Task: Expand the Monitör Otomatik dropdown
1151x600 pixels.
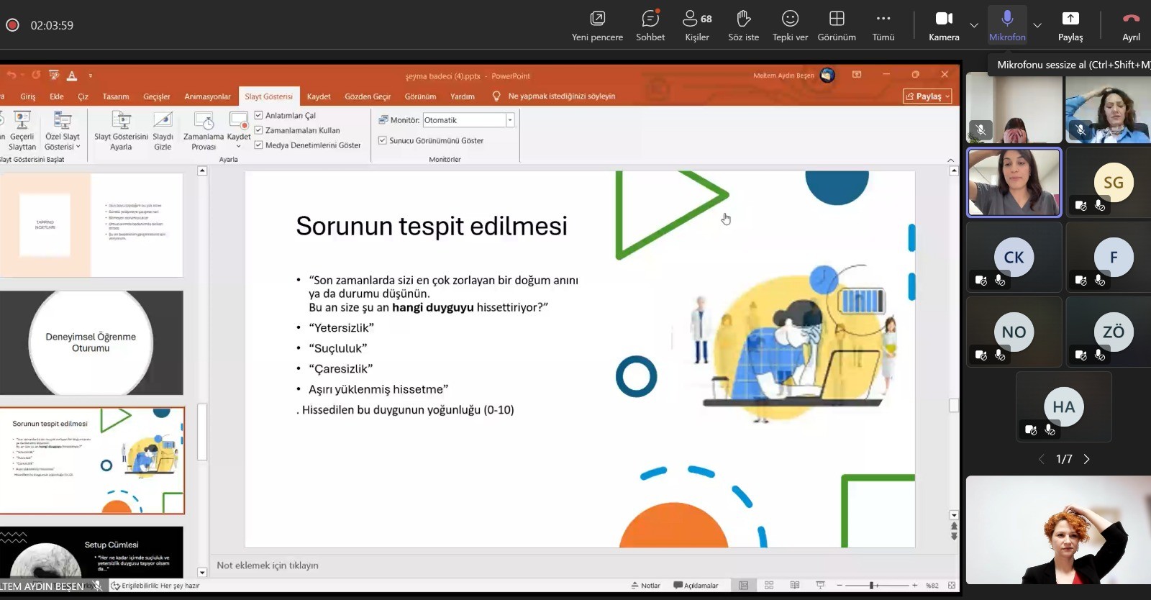Action: tap(510, 120)
